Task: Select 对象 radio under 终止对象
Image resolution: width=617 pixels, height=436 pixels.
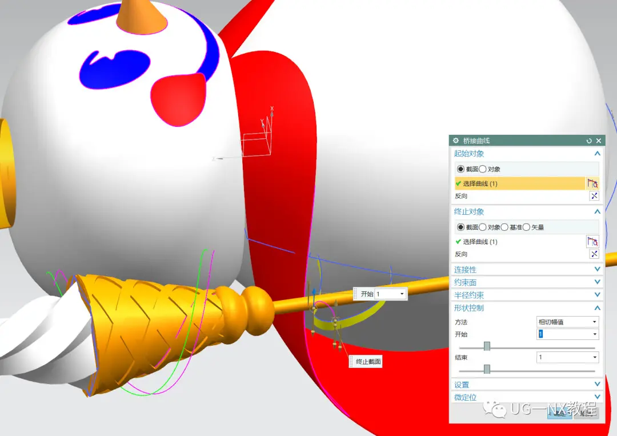Action: point(482,227)
